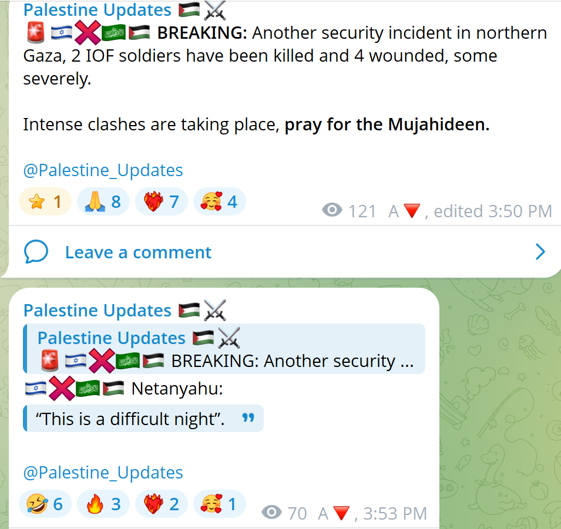Click the edited 3:50 PM timestamp
Viewport: 561px width, 529px height.
tap(493, 211)
